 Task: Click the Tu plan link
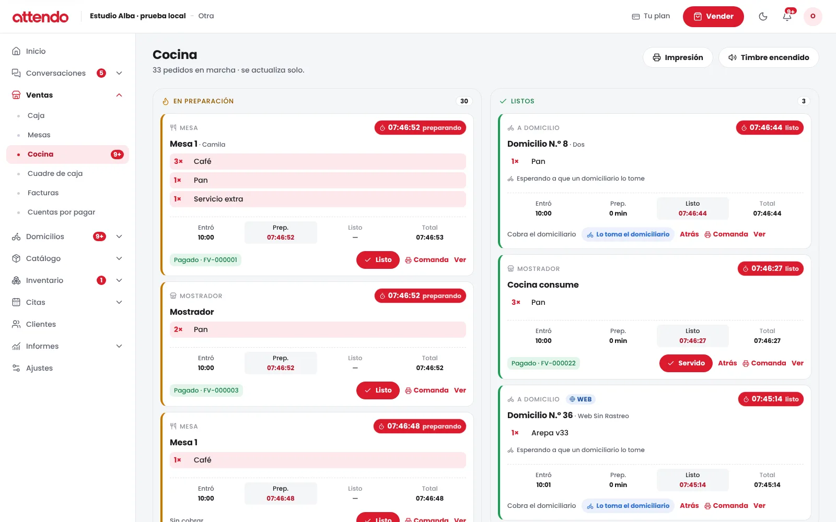651,16
